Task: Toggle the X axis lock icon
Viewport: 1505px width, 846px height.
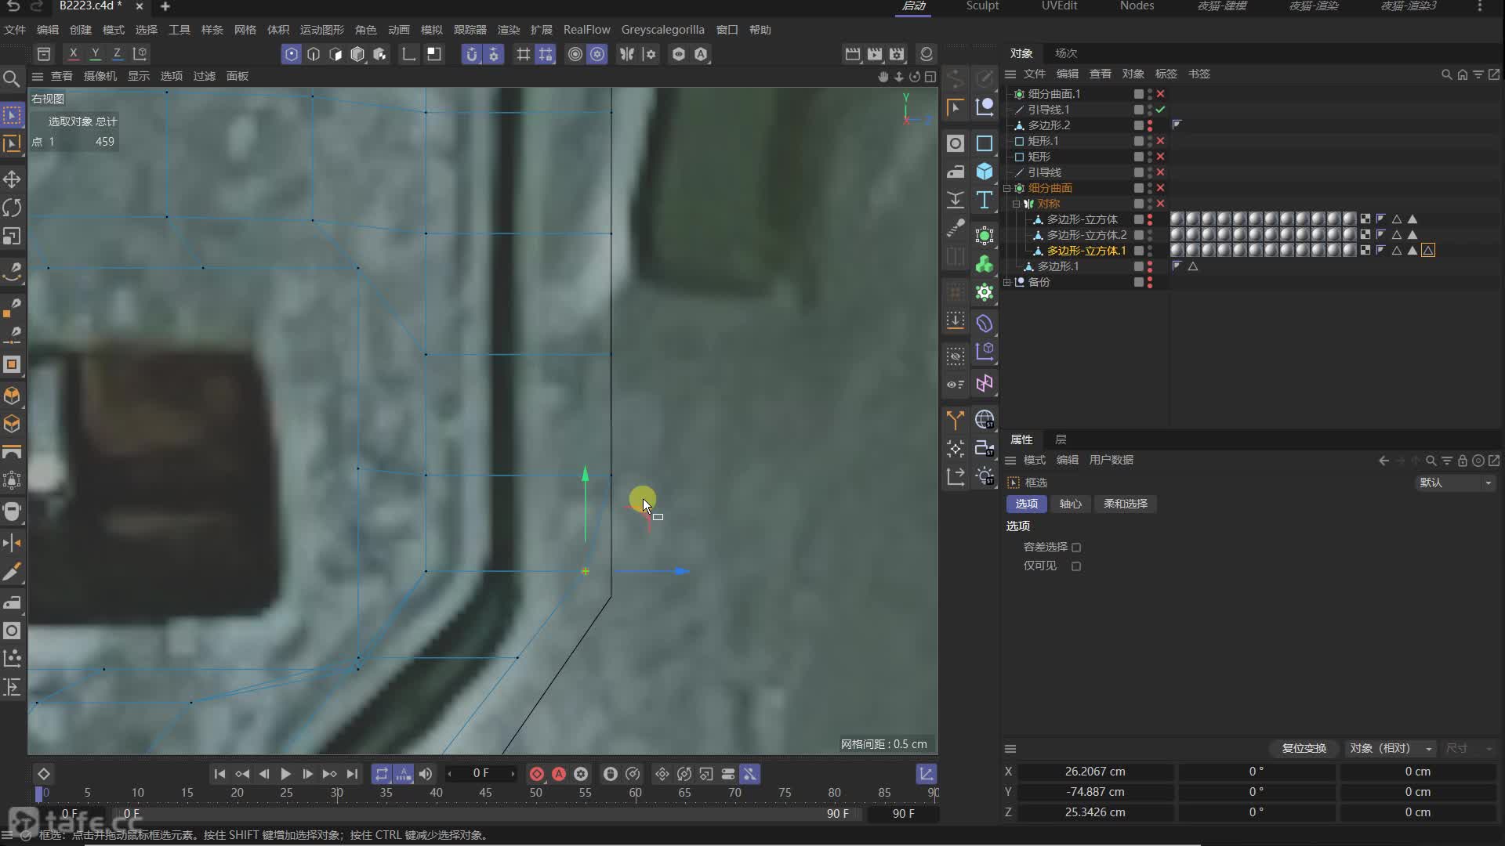Action: tap(73, 54)
